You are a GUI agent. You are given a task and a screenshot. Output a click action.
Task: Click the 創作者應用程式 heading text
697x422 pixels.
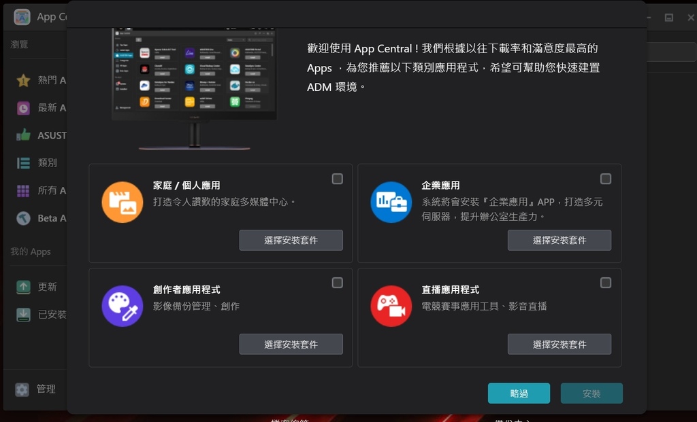coord(187,289)
